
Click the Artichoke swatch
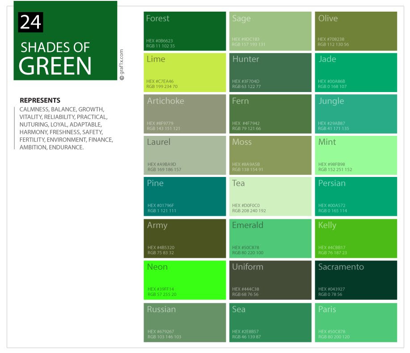pyautogui.click(x=185, y=113)
